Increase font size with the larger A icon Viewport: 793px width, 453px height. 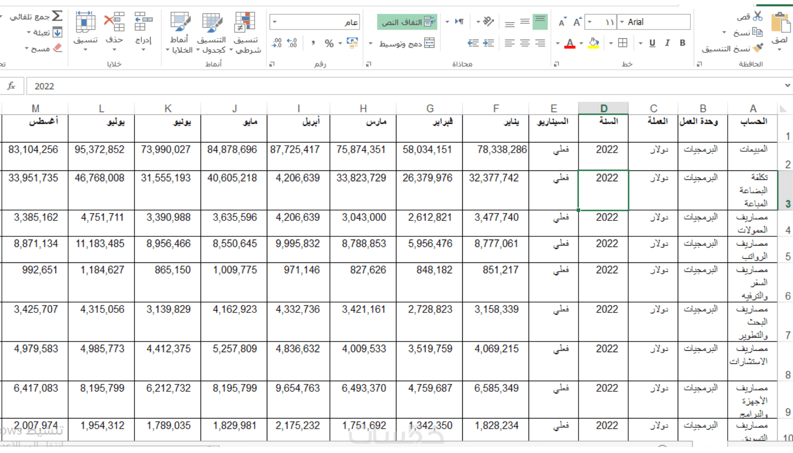(x=577, y=22)
